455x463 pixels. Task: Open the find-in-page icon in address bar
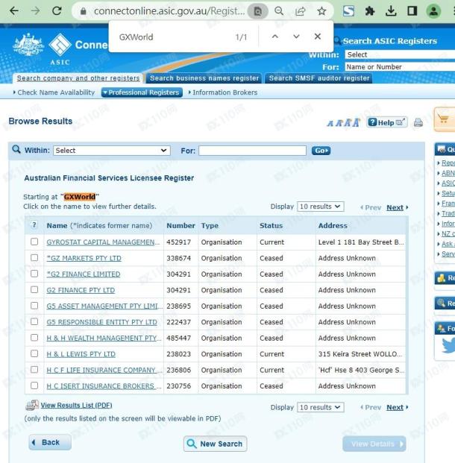coord(257,11)
